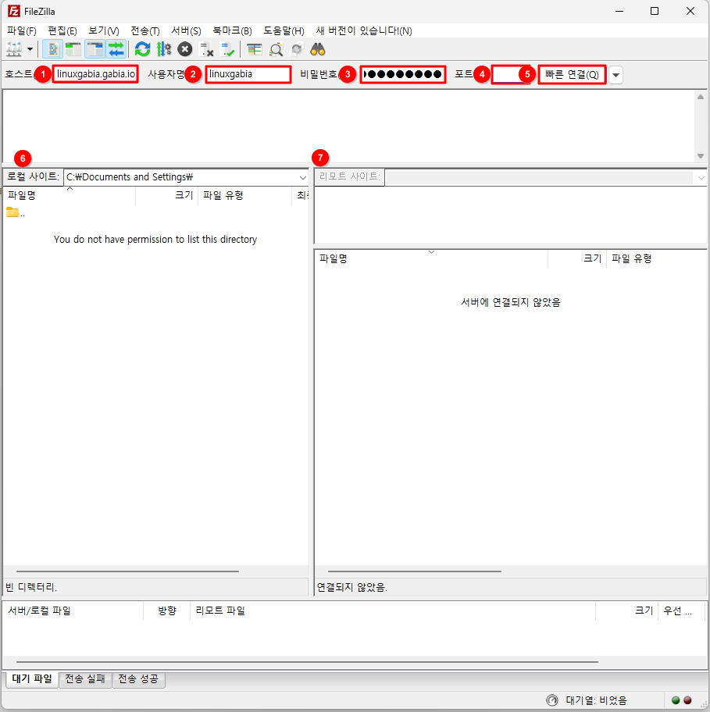Click the 빠른 연결(Q) button
This screenshot has width=710, height=712.
(x=572, y=74)
